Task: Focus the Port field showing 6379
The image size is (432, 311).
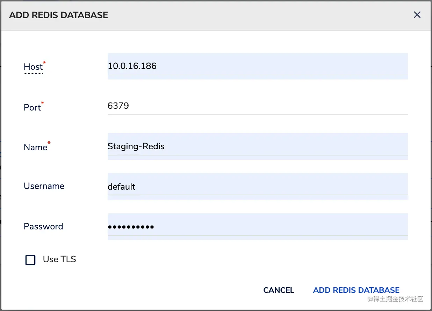Action: pyautogui.click(x=257, y=106)
